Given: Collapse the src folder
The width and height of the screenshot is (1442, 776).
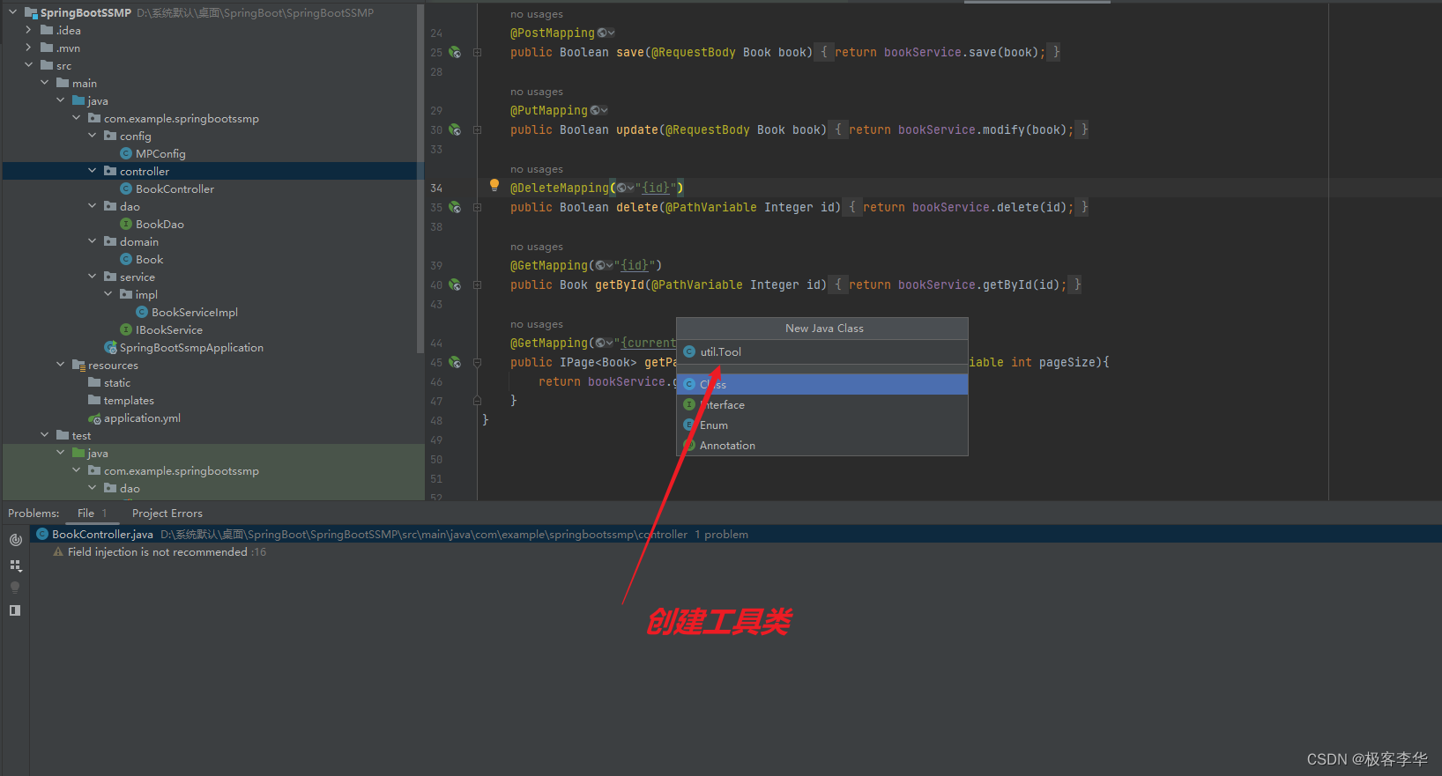Looking at the screenshot, I should coord(28,65).
